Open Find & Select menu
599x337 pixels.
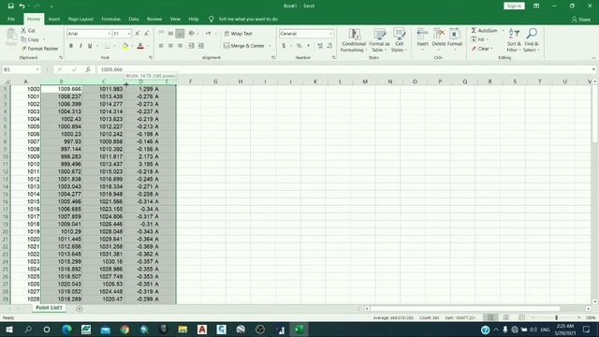(x=531, y=40)
